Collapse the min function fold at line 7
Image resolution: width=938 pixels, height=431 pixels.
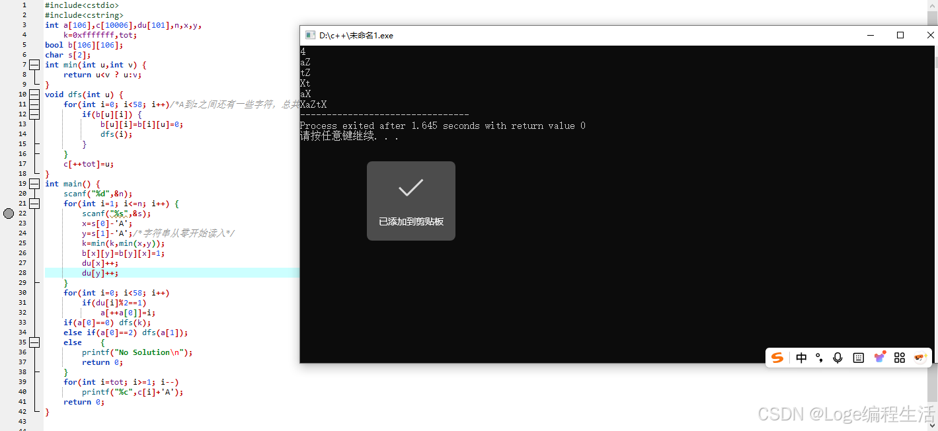tap(34, 65)
